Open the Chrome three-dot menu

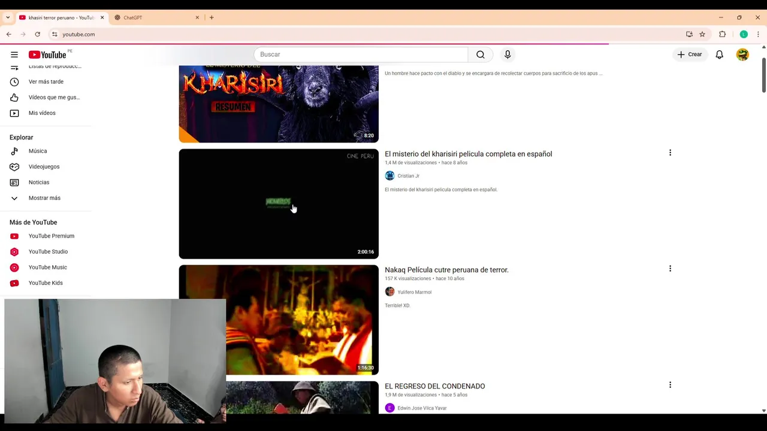[758, 34]
